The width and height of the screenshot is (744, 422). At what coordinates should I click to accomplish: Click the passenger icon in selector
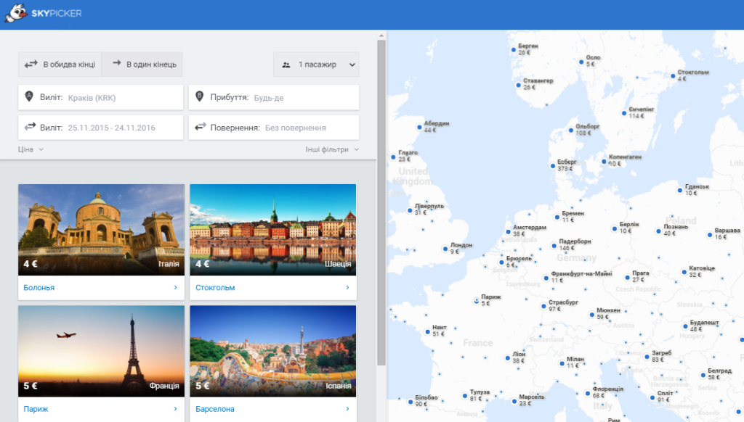pos(286,65)
